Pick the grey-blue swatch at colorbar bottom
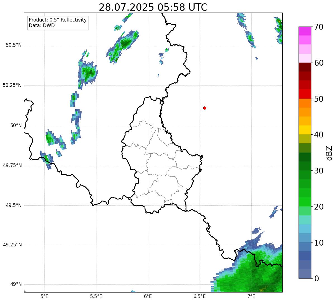This screenshot has height=302, width=336. tap(305, 274)
